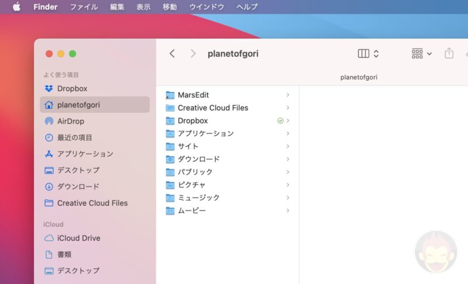Select Creative Cloud Files in sidebar
468x284 pixels.
[92, 203]
